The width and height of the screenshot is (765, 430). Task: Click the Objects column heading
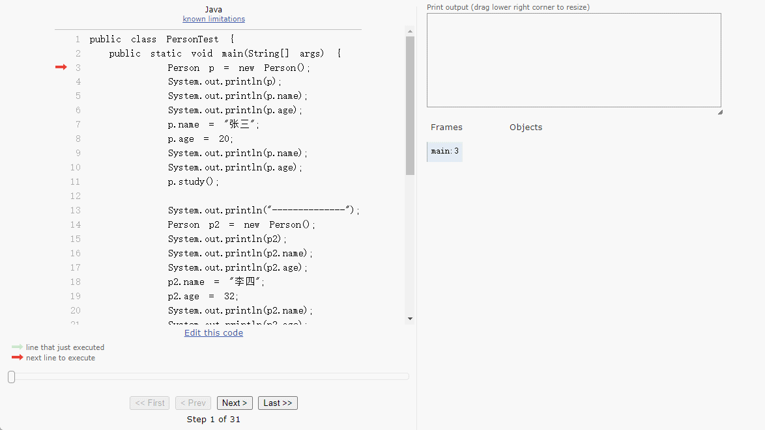525,127
